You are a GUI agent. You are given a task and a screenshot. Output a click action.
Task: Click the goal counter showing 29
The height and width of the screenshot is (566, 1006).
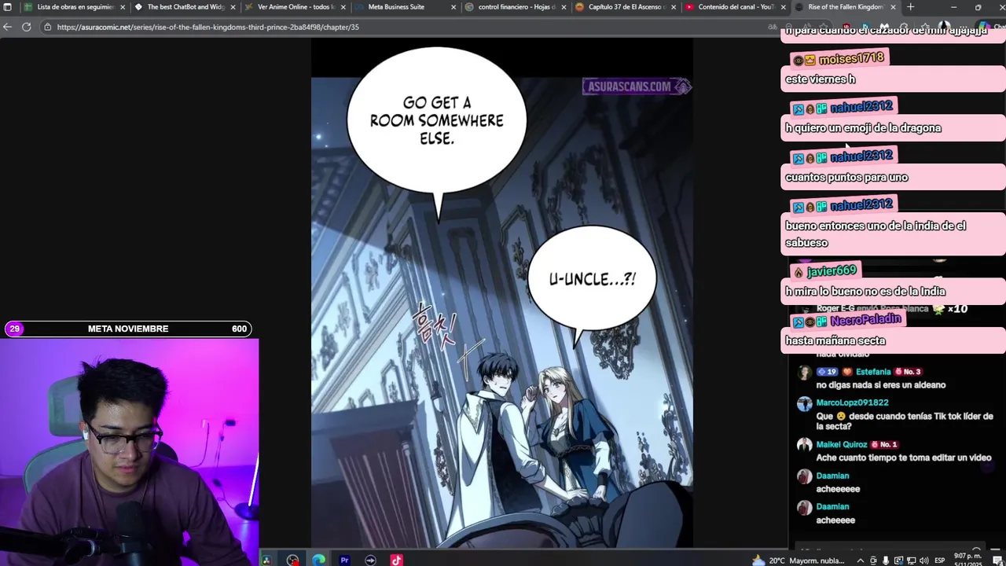tap(15, 329)
